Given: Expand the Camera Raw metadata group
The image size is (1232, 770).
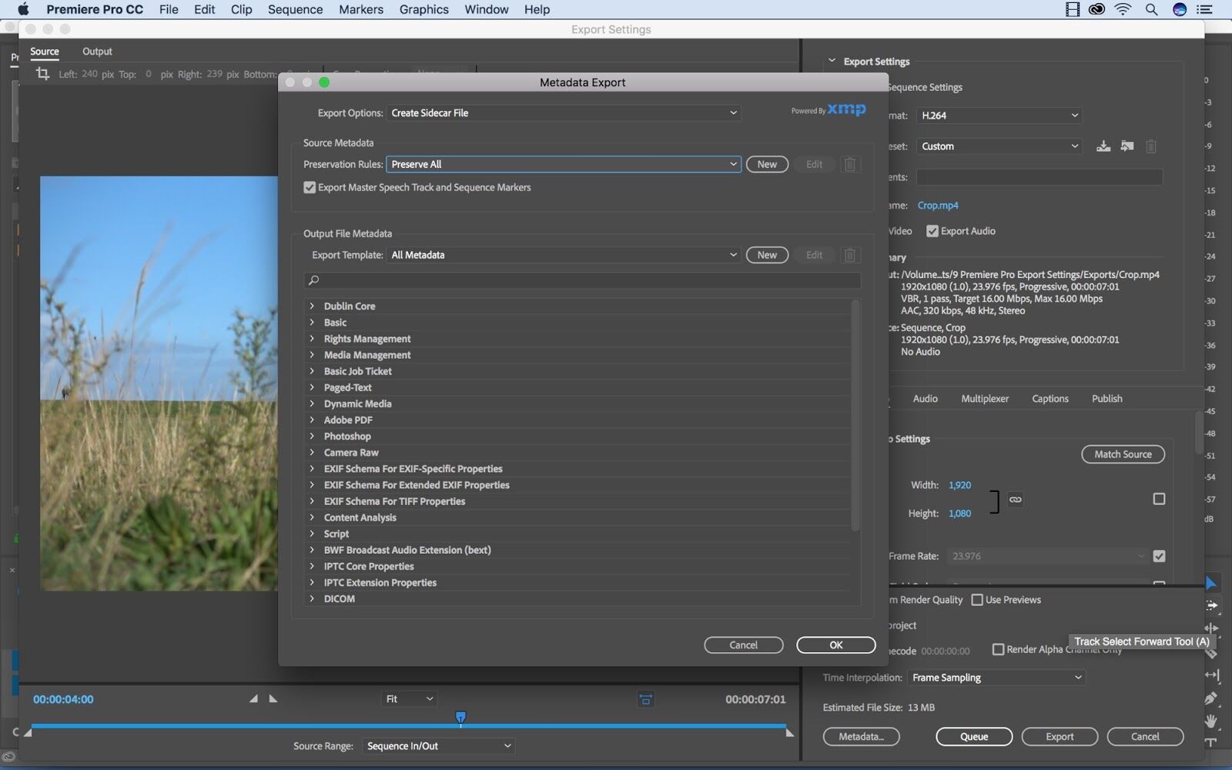Looking at the screenshot, I should (x=312, y=453).
